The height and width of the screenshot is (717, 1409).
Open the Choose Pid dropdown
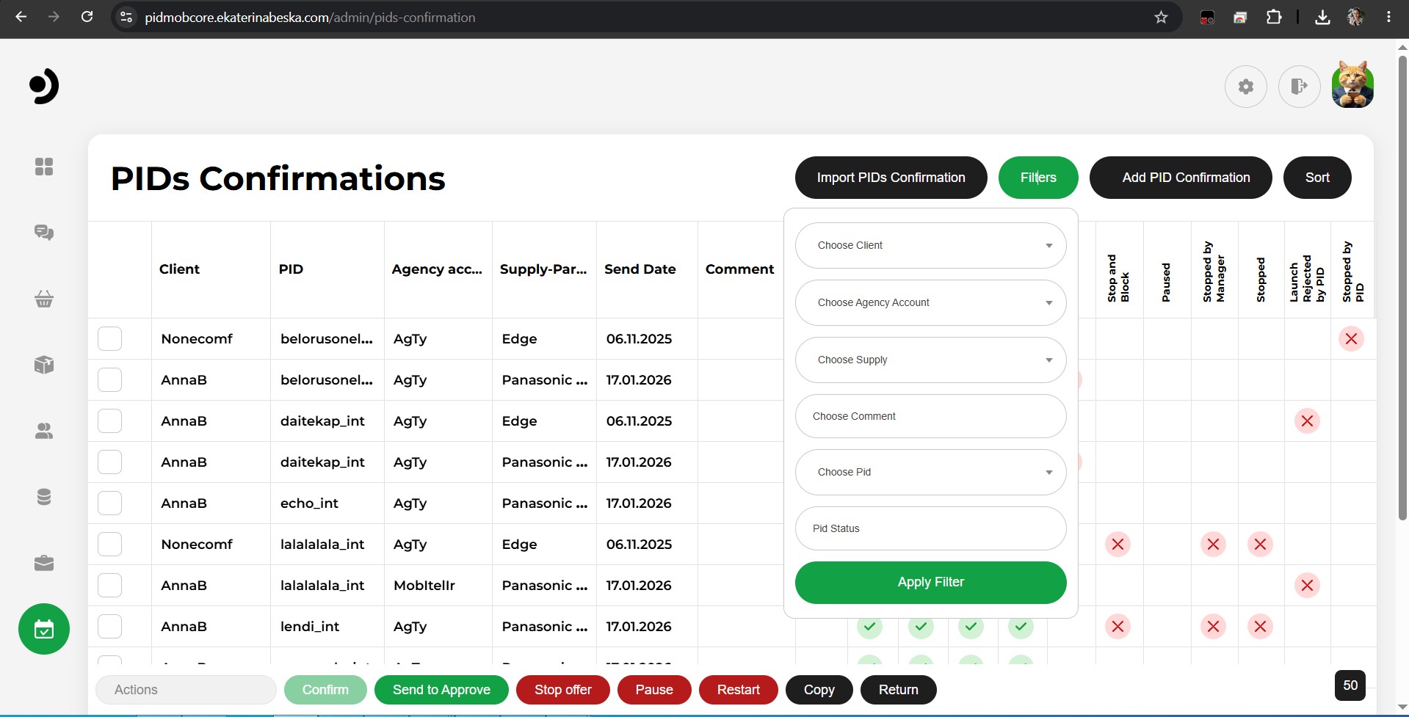point(930,472)
